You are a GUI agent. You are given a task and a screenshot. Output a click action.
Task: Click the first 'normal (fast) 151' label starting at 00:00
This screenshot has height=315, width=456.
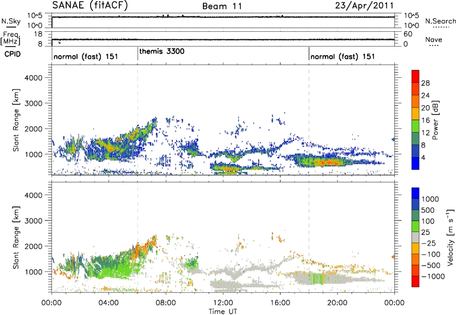click(86, 56)
